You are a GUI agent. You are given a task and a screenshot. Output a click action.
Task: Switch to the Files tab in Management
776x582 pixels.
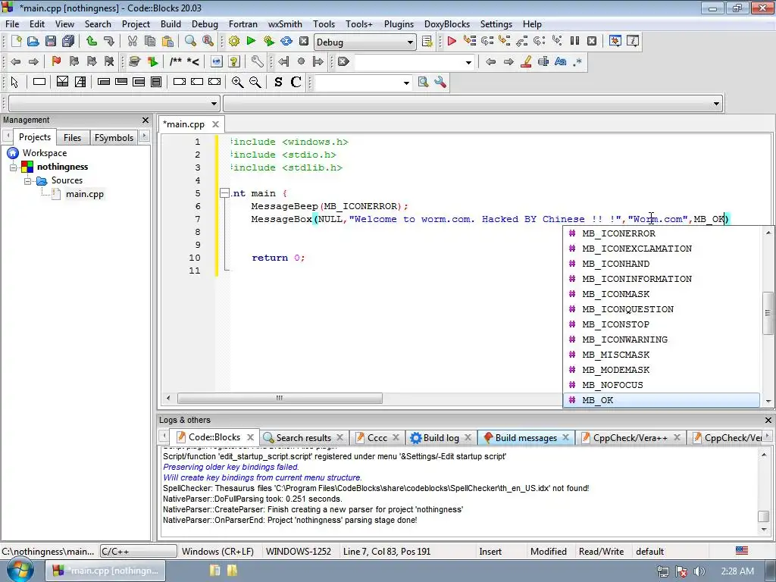(x=72, y=138)
